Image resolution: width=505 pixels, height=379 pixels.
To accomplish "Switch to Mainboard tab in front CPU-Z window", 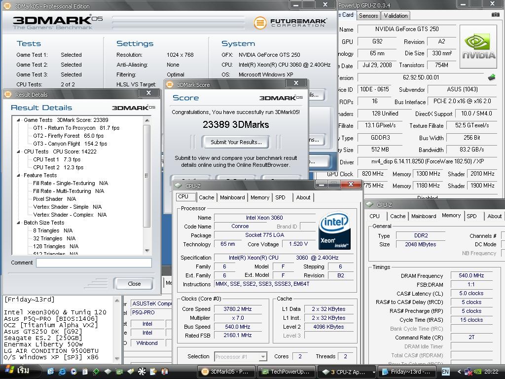I will (232, 197).
